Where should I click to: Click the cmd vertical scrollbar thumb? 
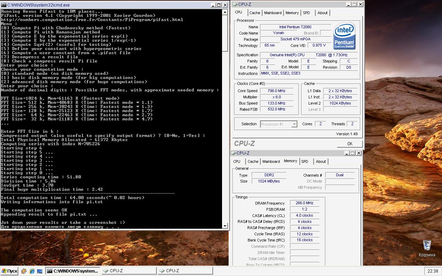225,33
